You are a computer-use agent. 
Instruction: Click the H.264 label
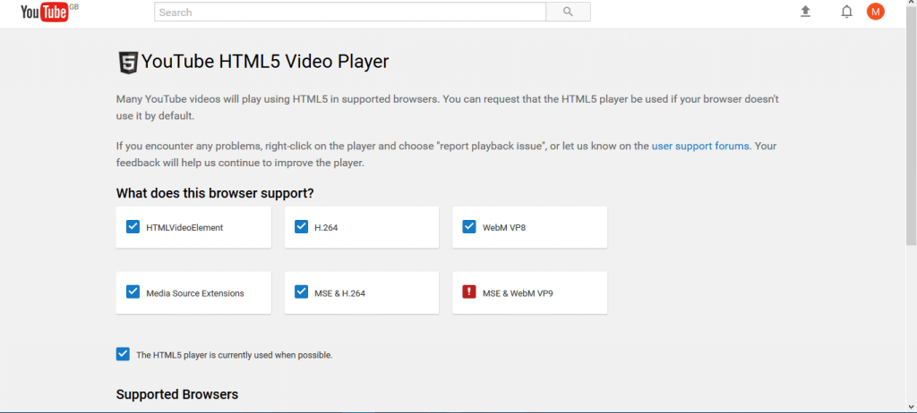click(x=326, y=228)
